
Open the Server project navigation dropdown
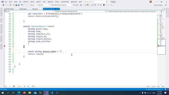(29, 11)
